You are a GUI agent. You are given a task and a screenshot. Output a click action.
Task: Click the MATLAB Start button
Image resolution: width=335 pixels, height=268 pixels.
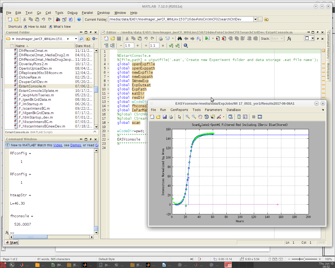(x=12, y=242)
